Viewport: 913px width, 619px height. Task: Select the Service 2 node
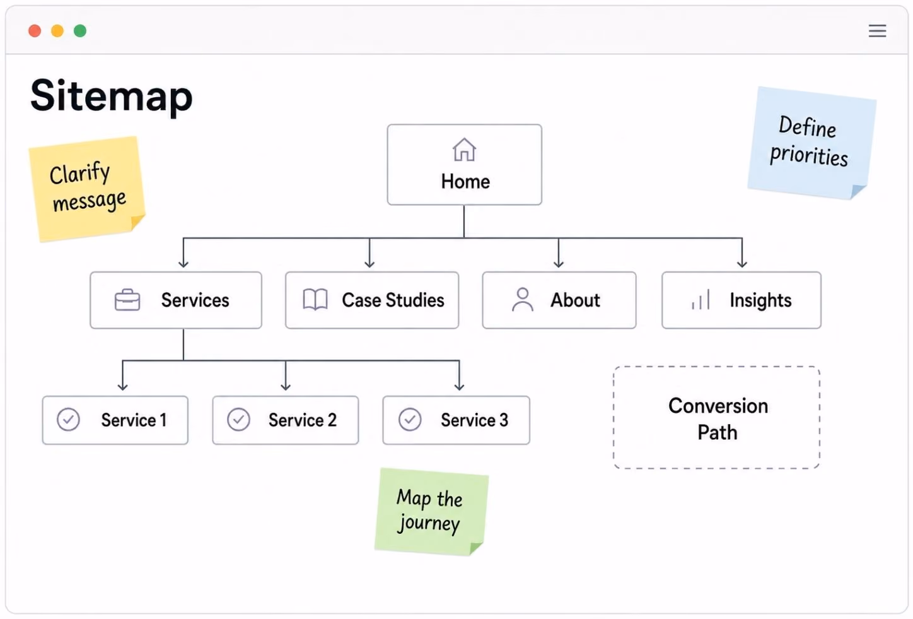click(x=286, y=420)
